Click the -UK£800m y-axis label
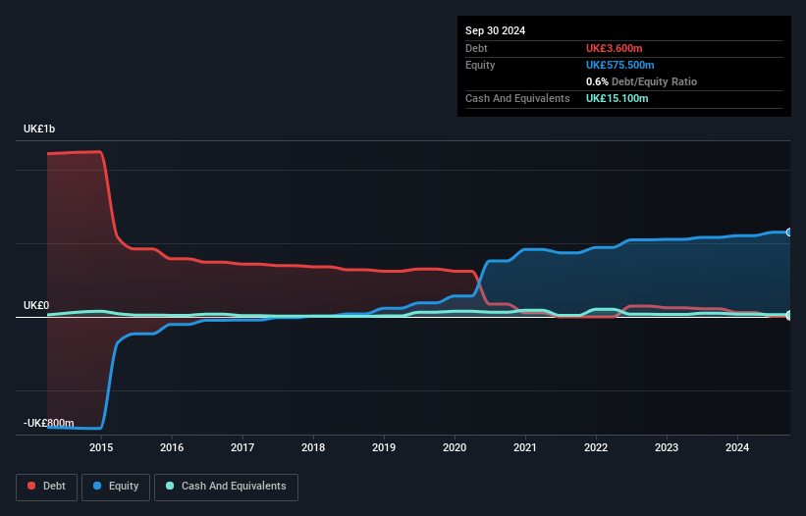Screen dimensions: 806x516 pyautogui.click(x=49, y=423)
